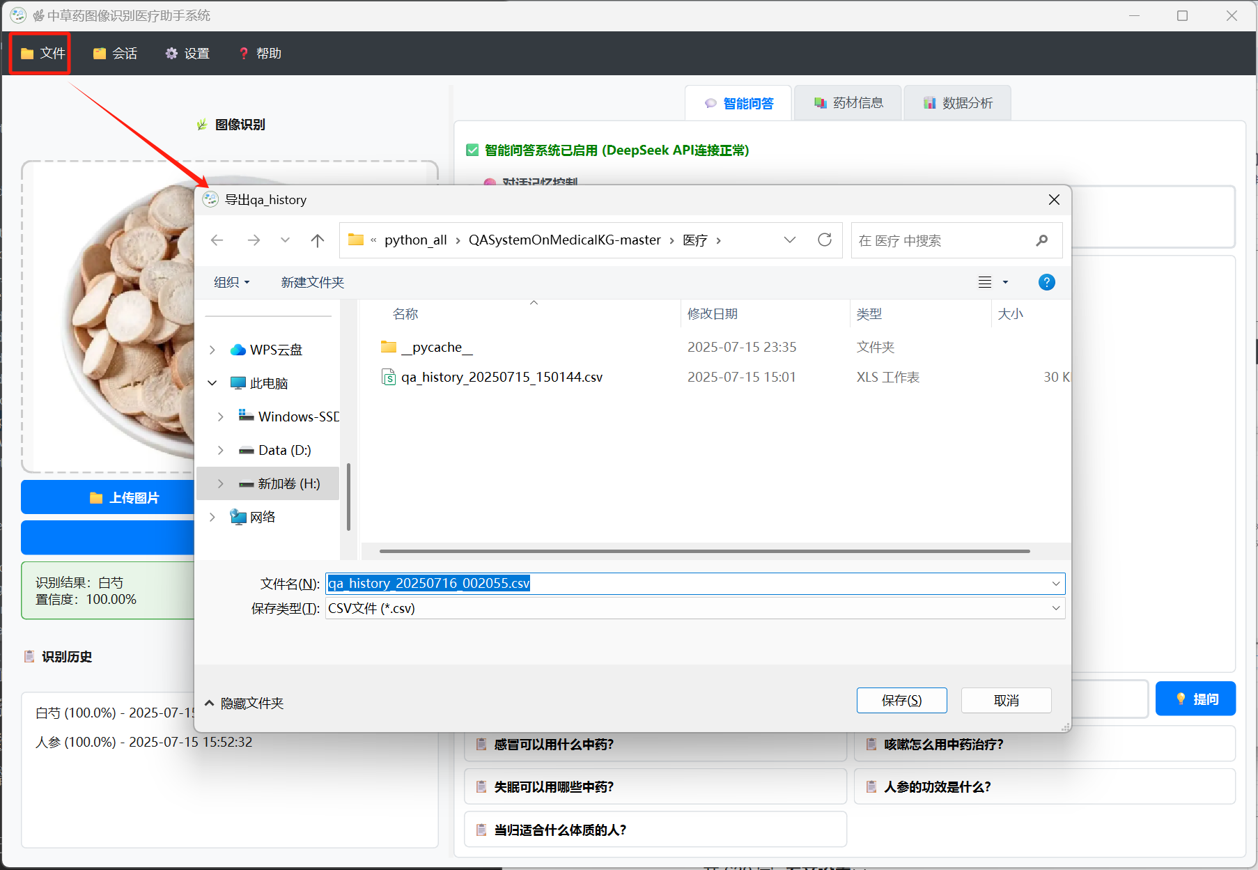Click the 数据分析 tab chart icon
Image resolution: width=1258 pixels, height=870 pixels.
pyautogui.click(x=929, y=103)
